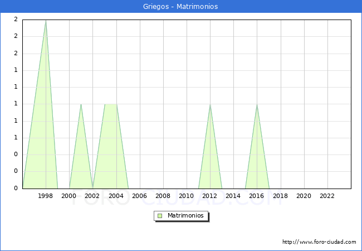Click the peak data point at 2012

[210, 104]
